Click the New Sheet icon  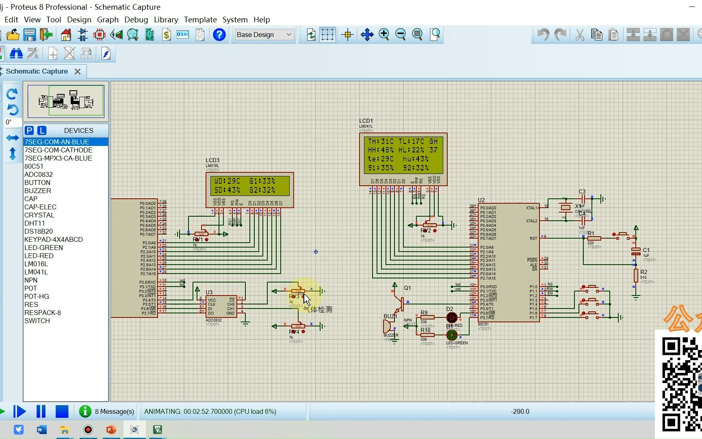pos(52,53)
